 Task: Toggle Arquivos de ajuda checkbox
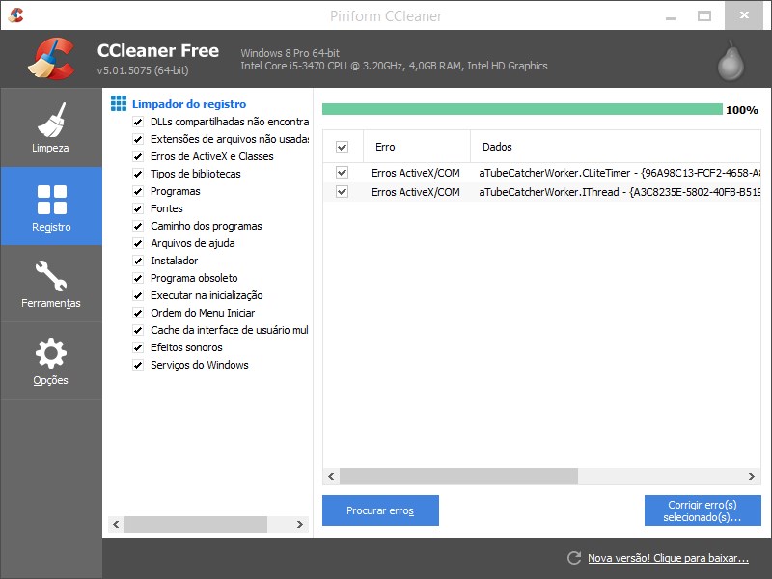click(x=138, y=243)
